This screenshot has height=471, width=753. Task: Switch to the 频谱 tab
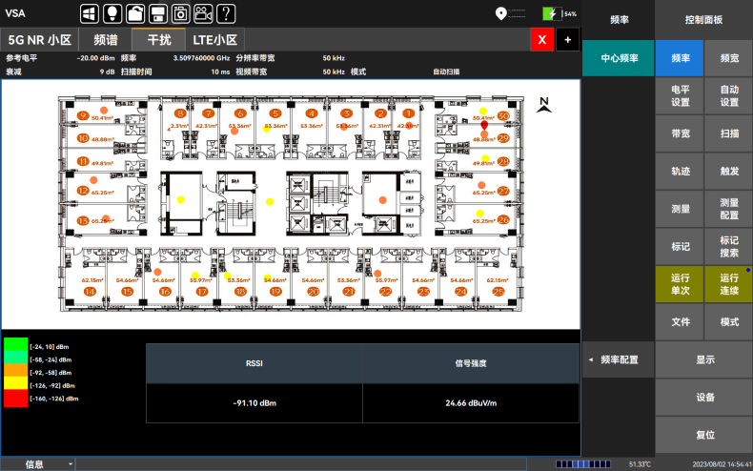click(105, 40)
